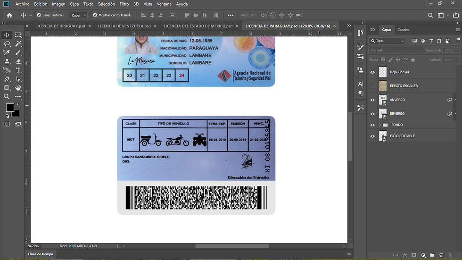The height and width of the screenshot is (260, 462).
Task: Open the Línea de tiempo panel
Action: (x=41, y=254)
